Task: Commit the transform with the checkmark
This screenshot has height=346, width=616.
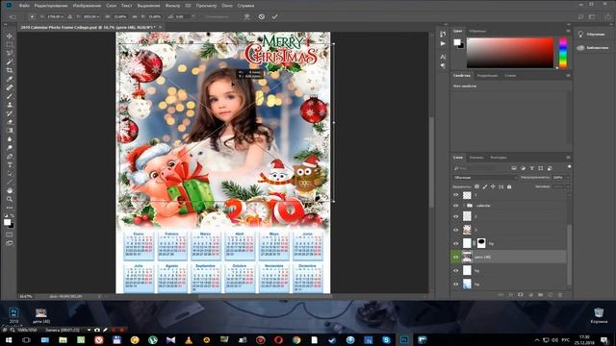Action: coord(274,17)
